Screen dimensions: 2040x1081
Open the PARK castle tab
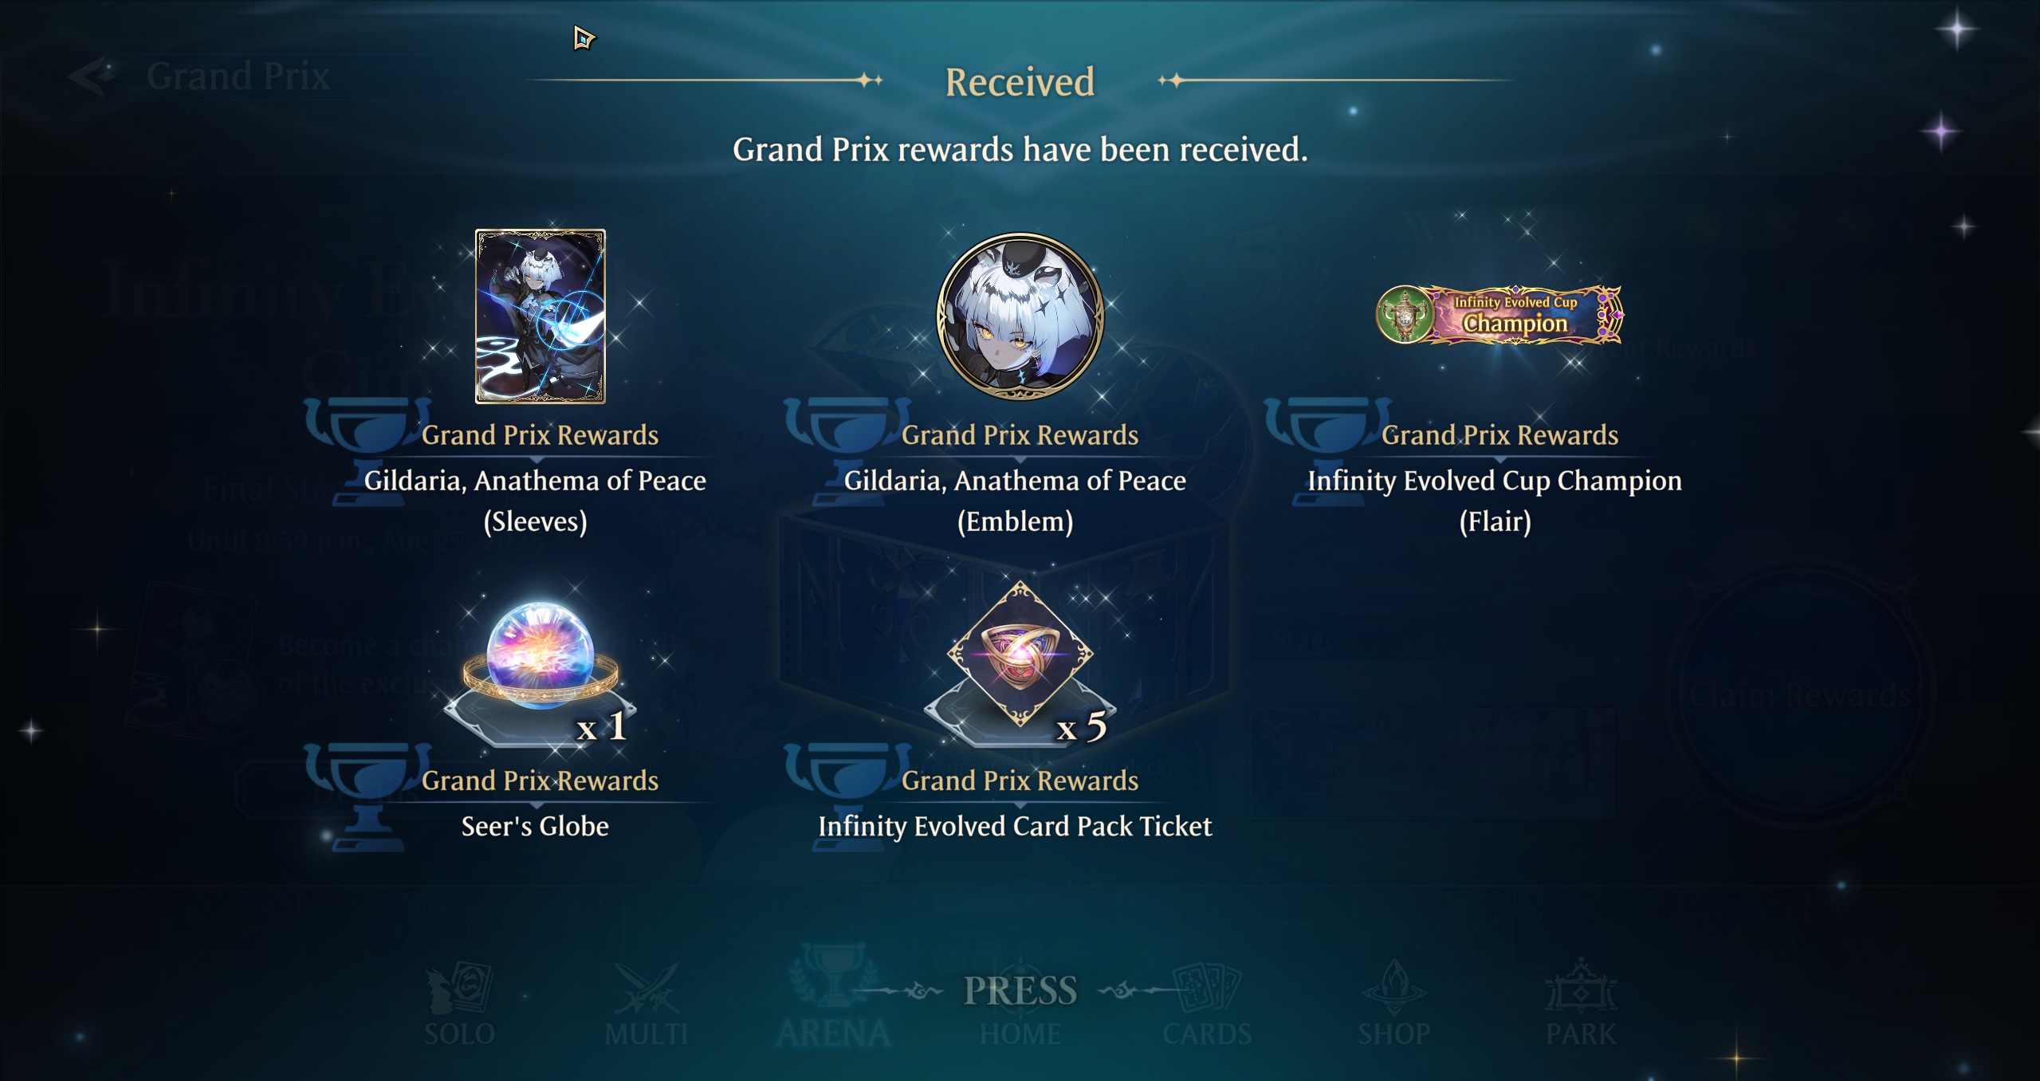[x=1581, y=1004]
